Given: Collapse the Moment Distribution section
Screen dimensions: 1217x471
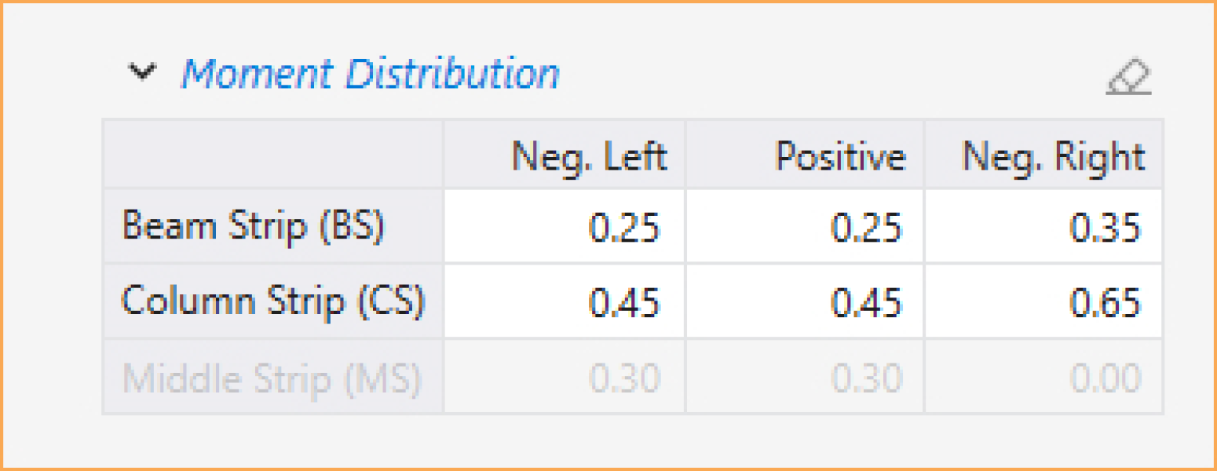Looking at the screenshot, I should pos(141,74).
